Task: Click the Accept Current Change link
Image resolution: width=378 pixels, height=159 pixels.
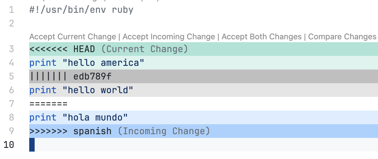Action: pos(72,37)
